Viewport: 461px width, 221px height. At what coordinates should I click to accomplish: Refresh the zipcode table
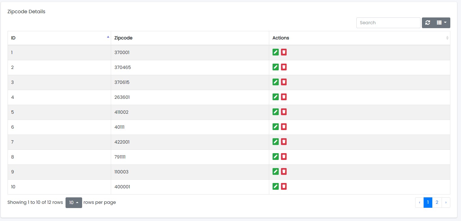pos(428,23)
